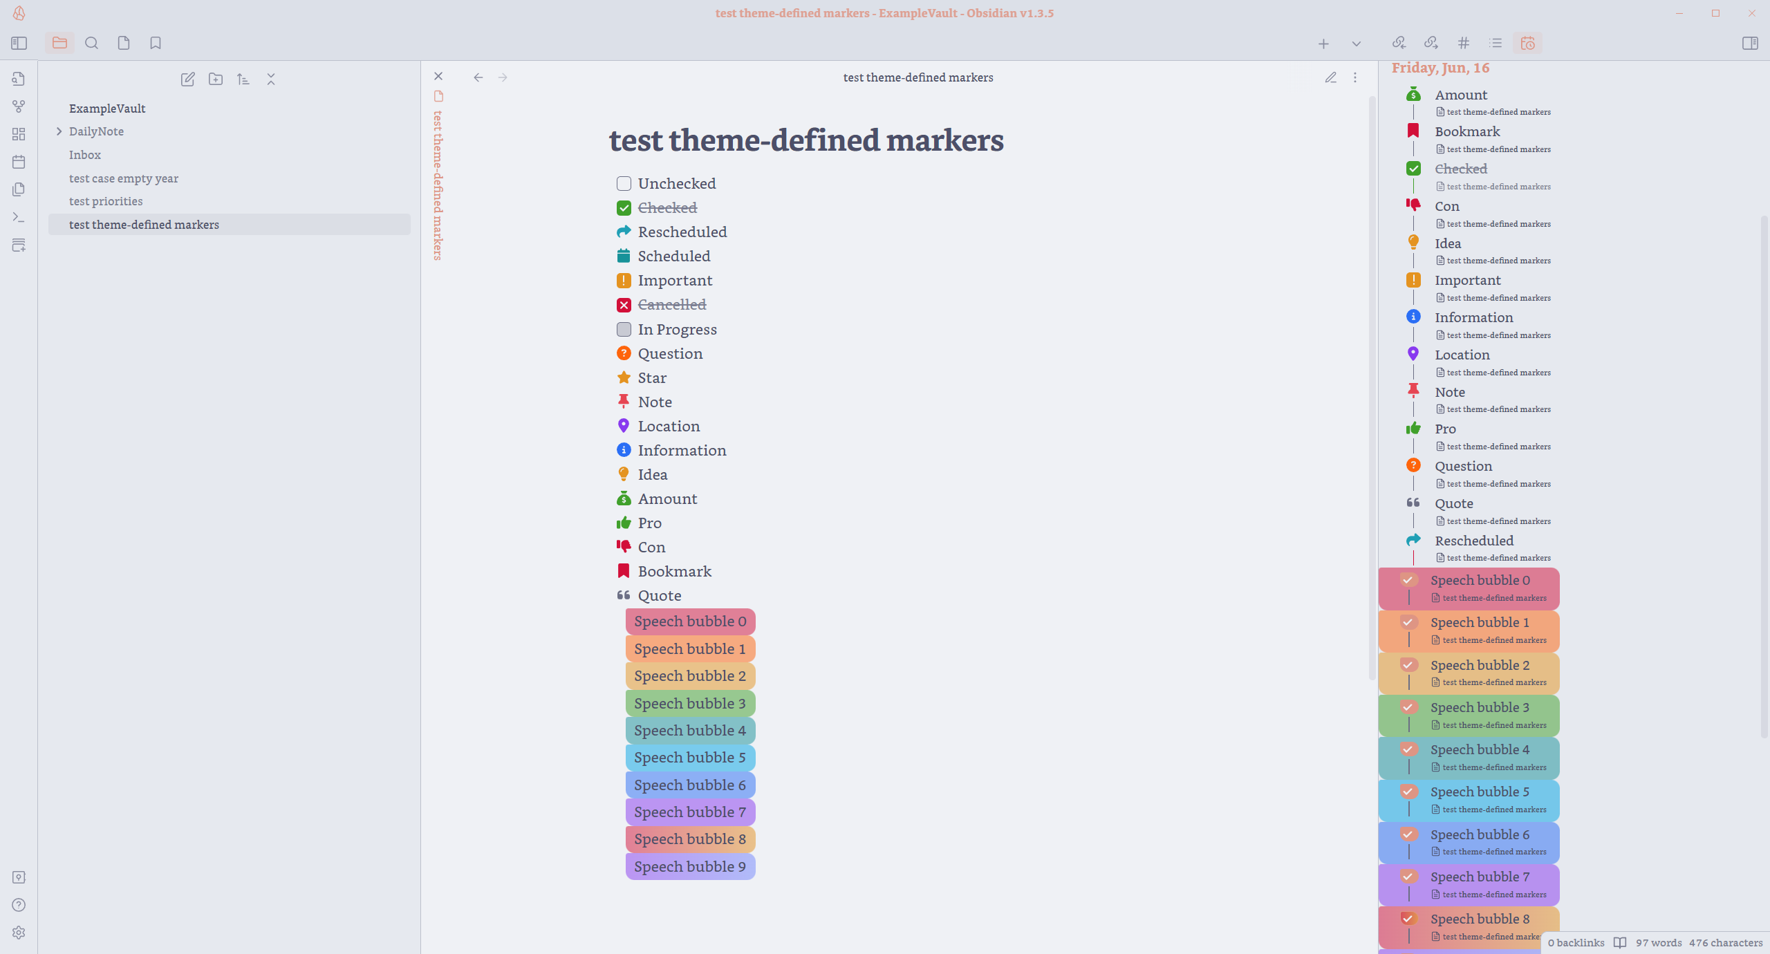The width and height of the screenshot is (1770, 954).
Task: Show the outline of the current note
Action: [x=1496, y=43]
